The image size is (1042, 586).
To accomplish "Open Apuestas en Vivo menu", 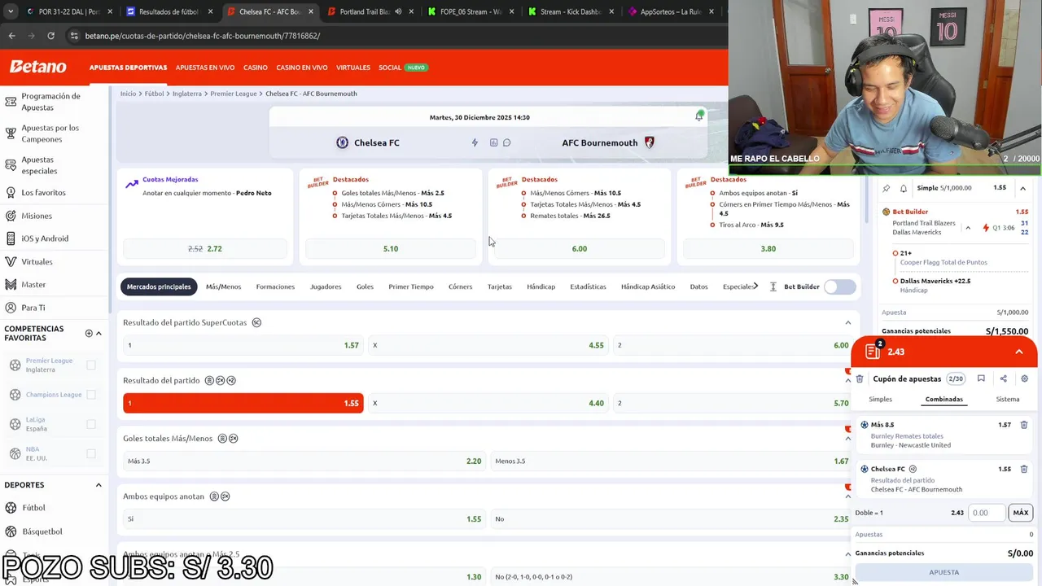I will click(205, 68).
